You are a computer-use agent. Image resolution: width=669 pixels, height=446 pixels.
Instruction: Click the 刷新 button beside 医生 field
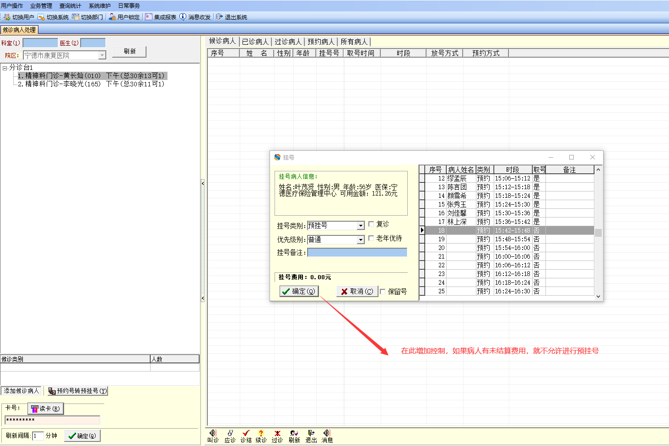129,52
